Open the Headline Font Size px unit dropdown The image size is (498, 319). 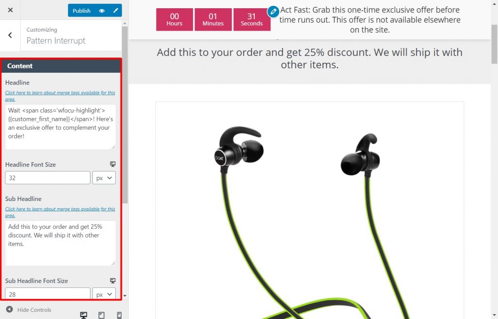[104, 178]
